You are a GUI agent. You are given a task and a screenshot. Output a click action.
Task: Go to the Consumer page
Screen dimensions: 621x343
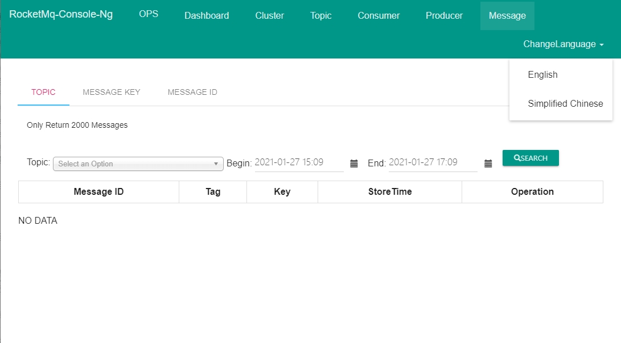coord(379,16)
